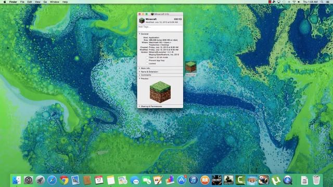
Task: Open App Store icon in Dock
Action: (182, 180)
